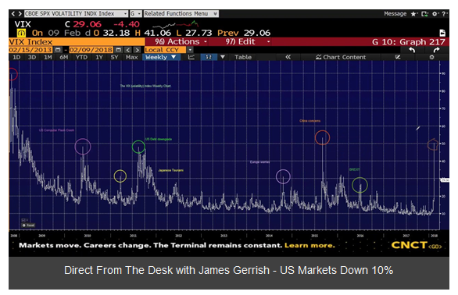Redo last chart change
The height and width of the screenshot is (295, 458).
[436, 50]
